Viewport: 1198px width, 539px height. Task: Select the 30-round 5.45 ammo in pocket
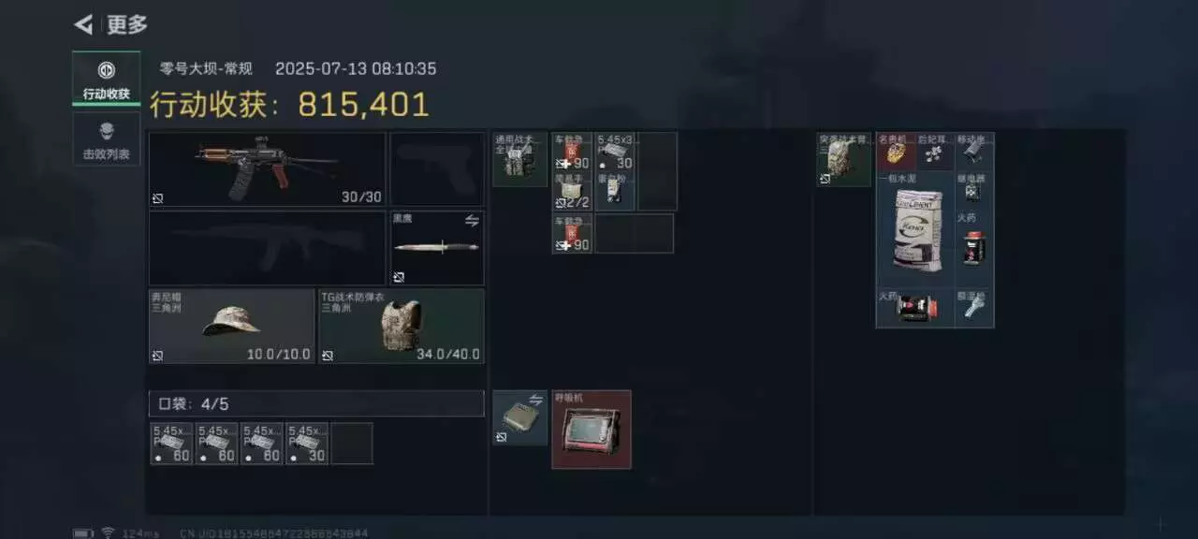point(307,444)
